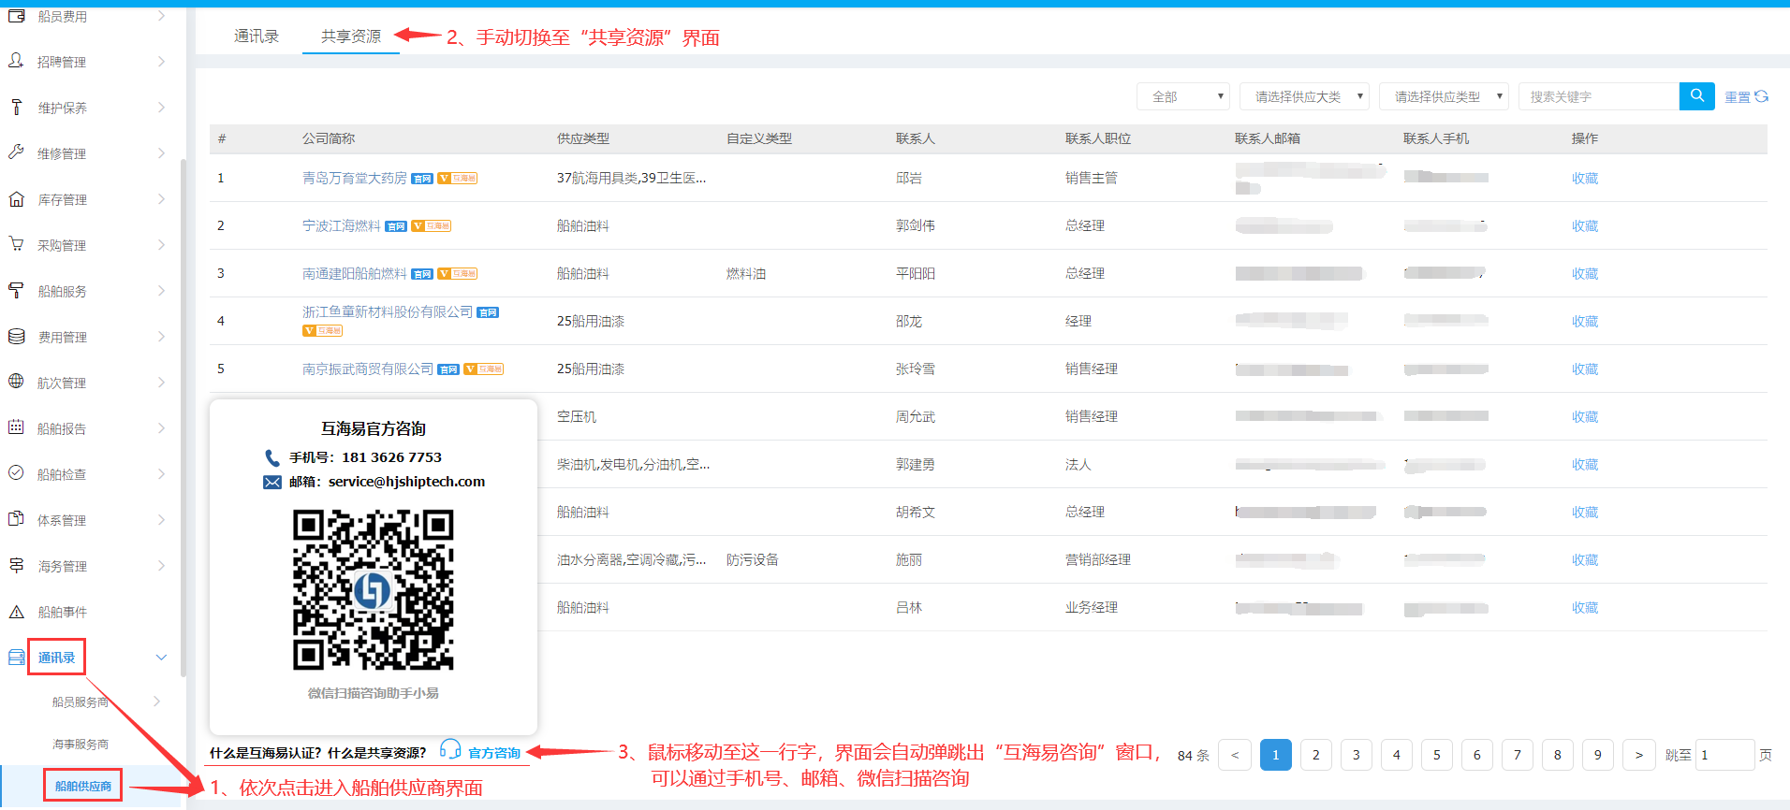Click the official consultation headset icon

tap(450, 749)
